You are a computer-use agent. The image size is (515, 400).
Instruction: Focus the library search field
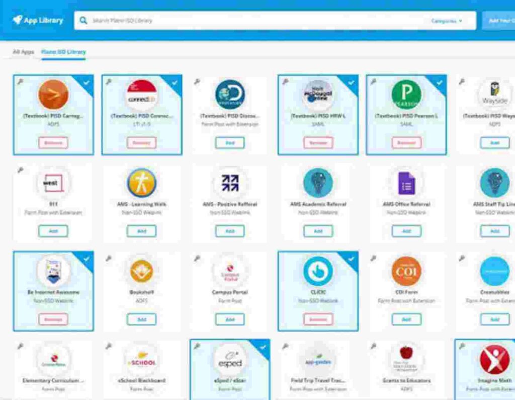[275, 21]
